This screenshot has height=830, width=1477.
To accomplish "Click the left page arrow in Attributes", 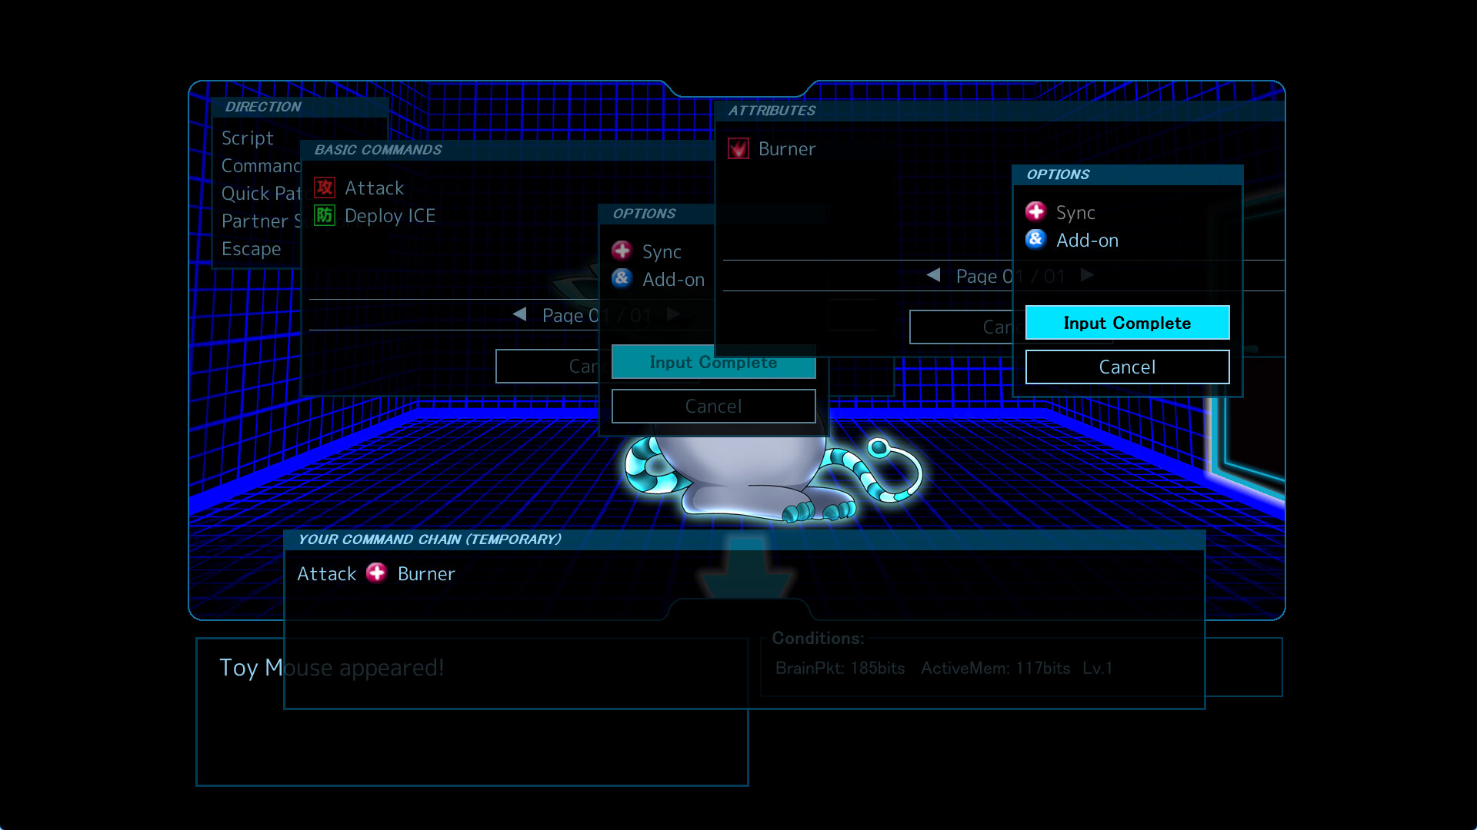I will [x=932, y=275].
